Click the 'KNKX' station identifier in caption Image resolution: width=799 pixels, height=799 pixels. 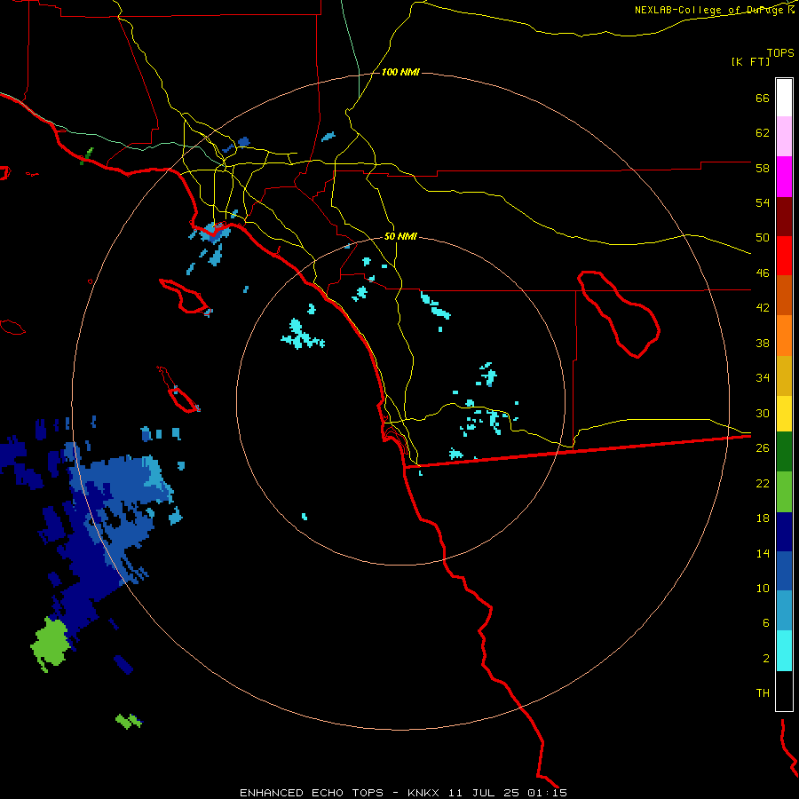click(x=423, y=793)
